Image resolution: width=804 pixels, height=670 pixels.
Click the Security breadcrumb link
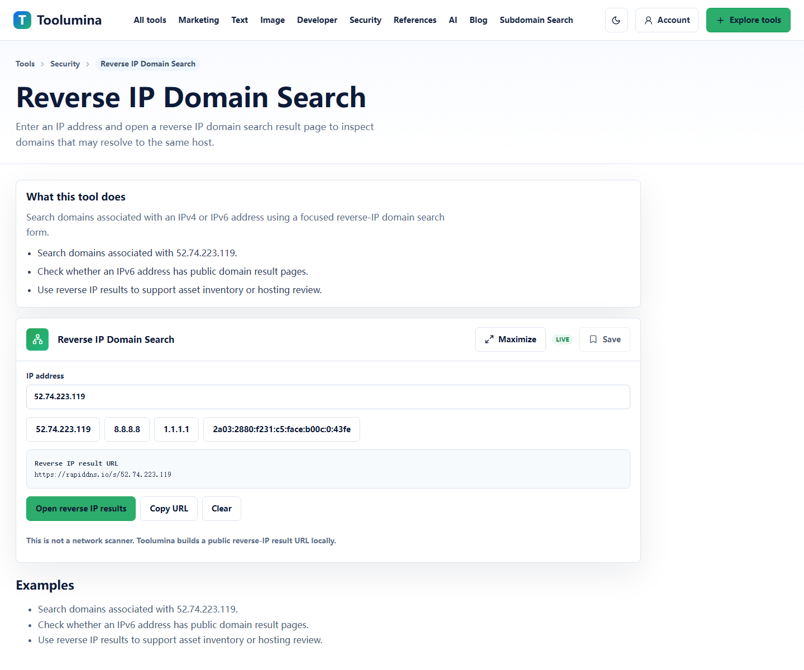click(x=65, y=64)
